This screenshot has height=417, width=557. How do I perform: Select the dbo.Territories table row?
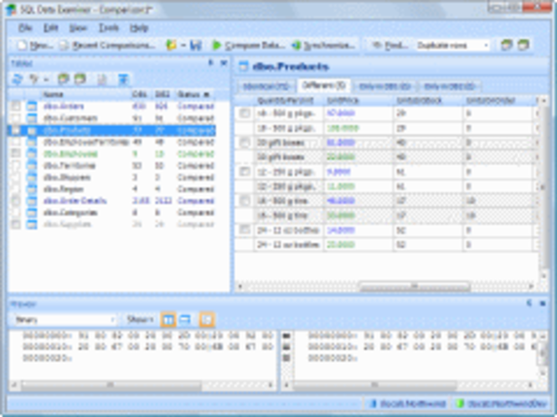coord(112,166)
